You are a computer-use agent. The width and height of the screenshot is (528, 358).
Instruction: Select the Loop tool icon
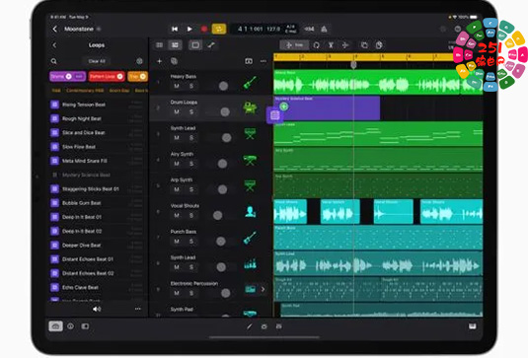click(x=316, y=45)
